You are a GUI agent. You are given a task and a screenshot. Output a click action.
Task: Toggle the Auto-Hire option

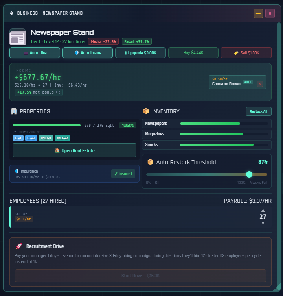tap(35, 53)
